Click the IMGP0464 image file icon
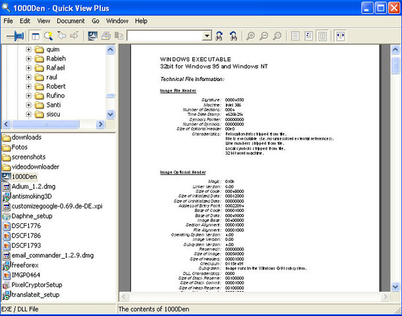Screen dimensions: 402x316 (x=7, y=275)
